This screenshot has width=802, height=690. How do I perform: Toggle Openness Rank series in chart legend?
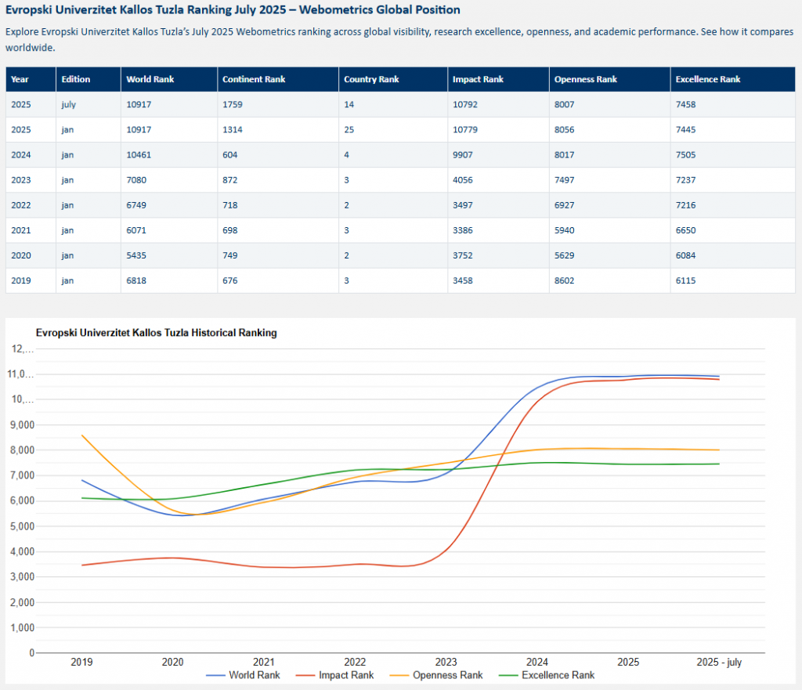tap(435, 675)
